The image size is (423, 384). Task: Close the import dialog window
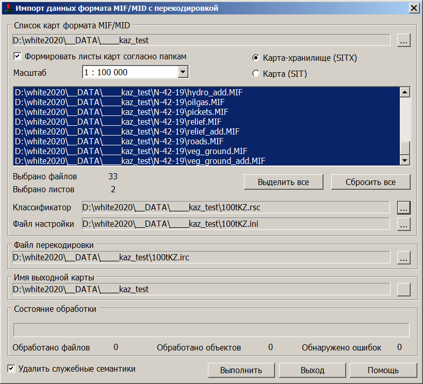point(413,8)
